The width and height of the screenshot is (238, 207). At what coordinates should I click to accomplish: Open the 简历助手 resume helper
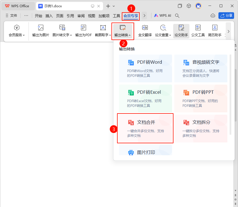215,28
